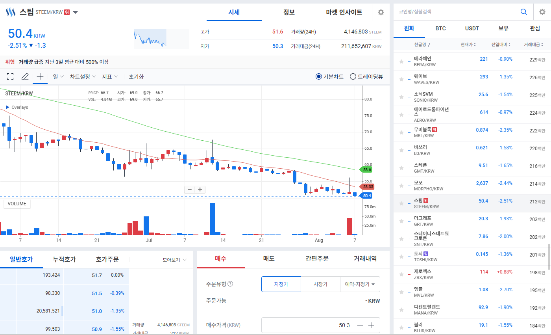Click the coin list scrollbar thumb
The image size is (551, 335).
pyautogui.click(x=549, y=257)
